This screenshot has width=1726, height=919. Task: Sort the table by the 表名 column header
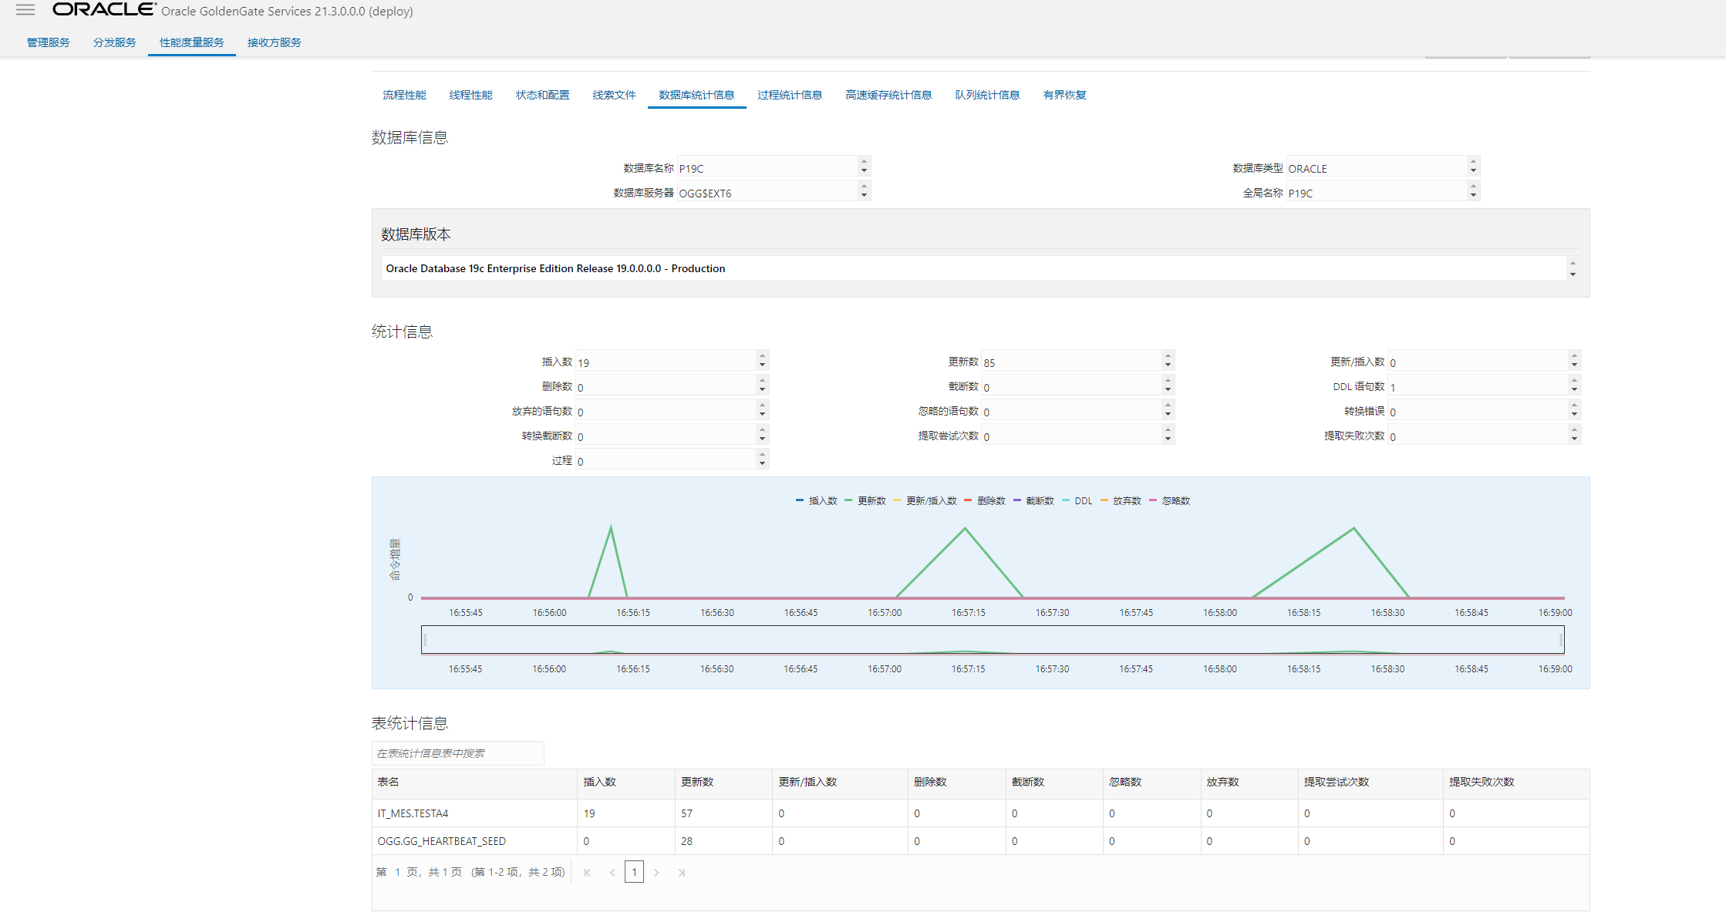coord(389,782)
